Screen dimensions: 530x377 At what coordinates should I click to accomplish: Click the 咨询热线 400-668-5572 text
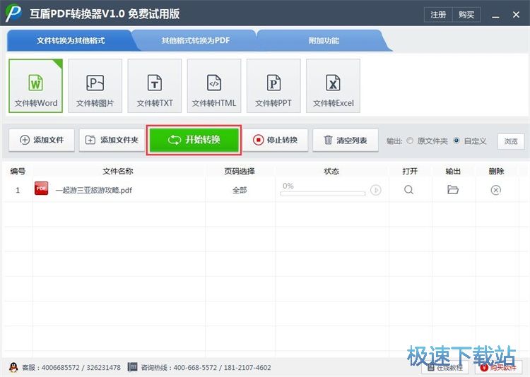click(x=206, y=368)
